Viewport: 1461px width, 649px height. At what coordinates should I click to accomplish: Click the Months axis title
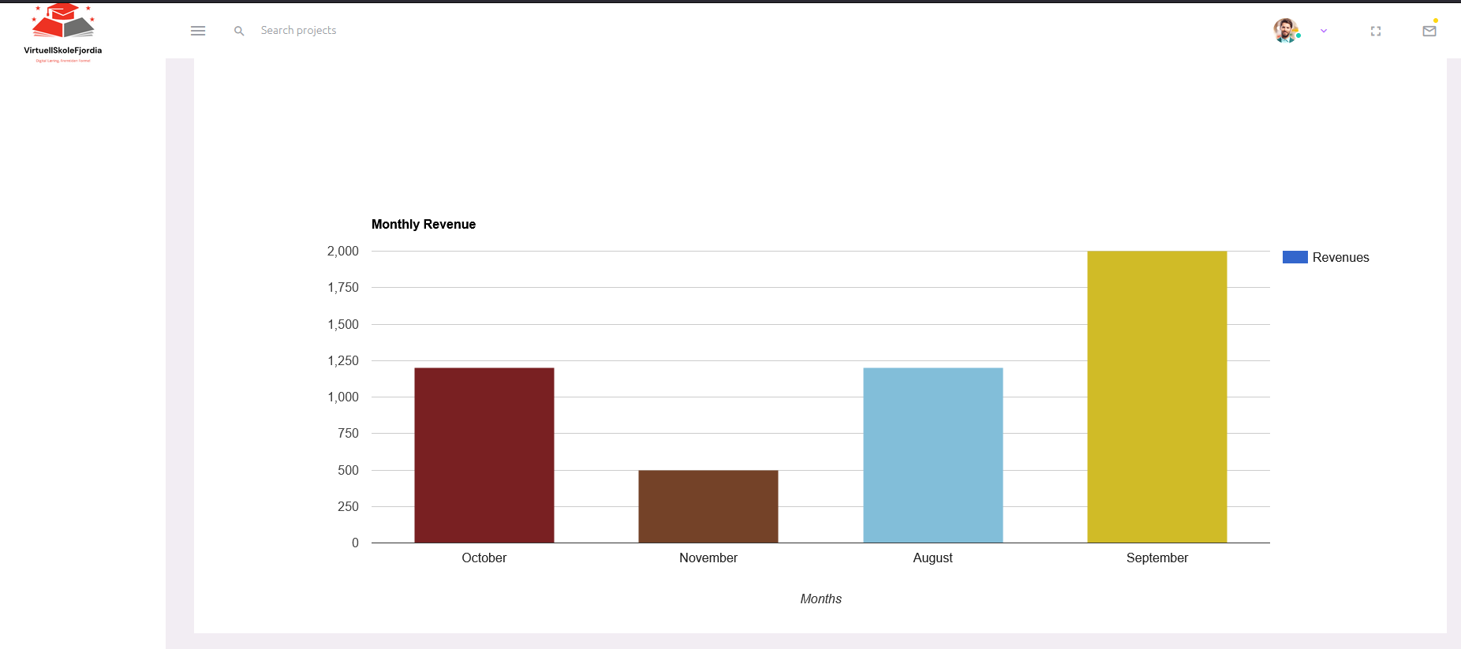pos(820,599)
